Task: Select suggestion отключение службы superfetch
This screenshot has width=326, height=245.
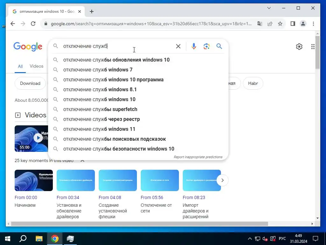Action: [x=138, y=109]
